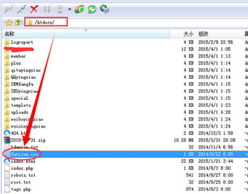Click the Pause transfer toolbar icon
Viewport: 248px width, 194px height.
47,9
